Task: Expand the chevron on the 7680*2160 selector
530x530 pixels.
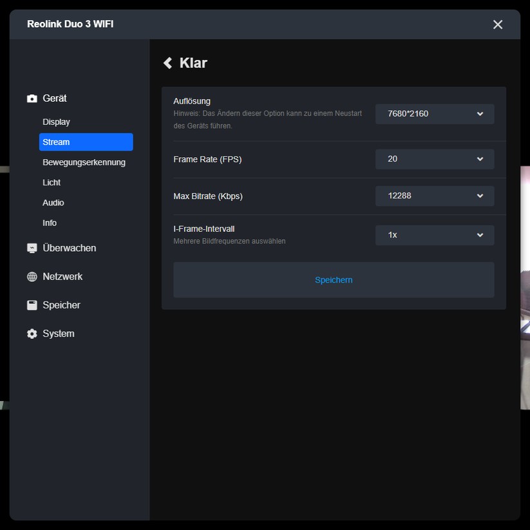Action: tap(480, 114)
